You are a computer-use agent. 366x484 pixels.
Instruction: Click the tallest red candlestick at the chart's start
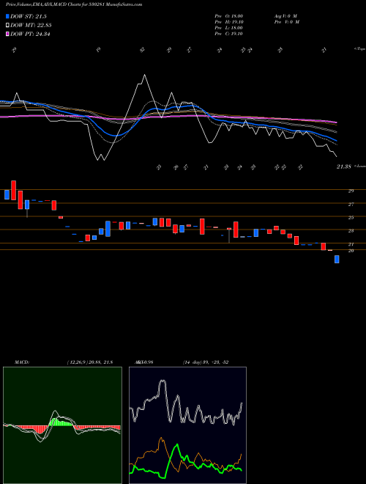click(x=14, y=191)
